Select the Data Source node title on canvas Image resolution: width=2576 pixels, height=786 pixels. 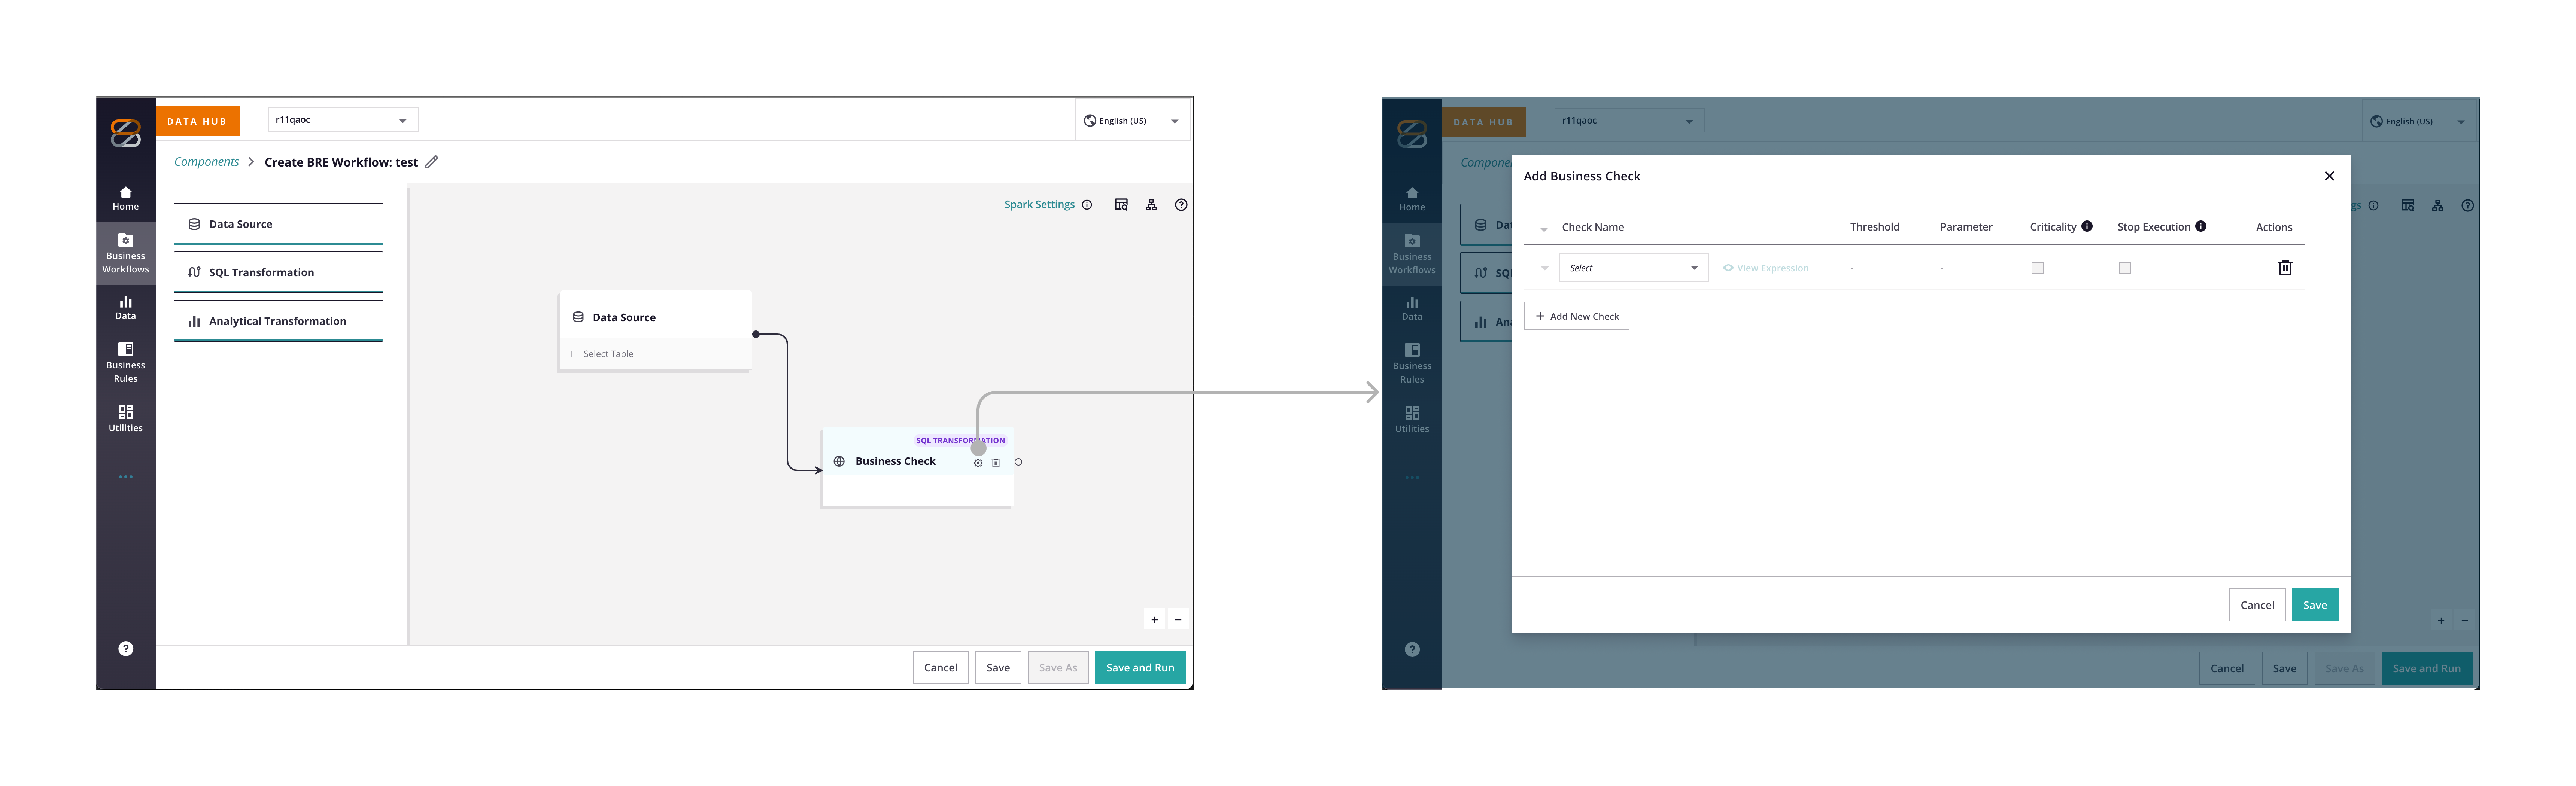pyautogui.click(x=624, y=317)
